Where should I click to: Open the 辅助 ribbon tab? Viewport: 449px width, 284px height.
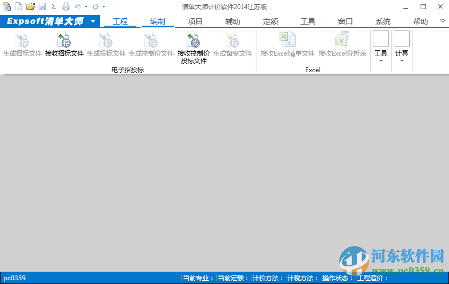(232, 21)
